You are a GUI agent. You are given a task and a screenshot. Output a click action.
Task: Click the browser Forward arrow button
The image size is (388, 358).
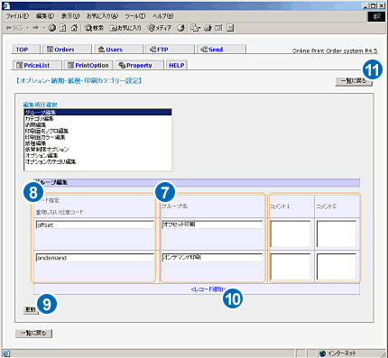[36, 28]
